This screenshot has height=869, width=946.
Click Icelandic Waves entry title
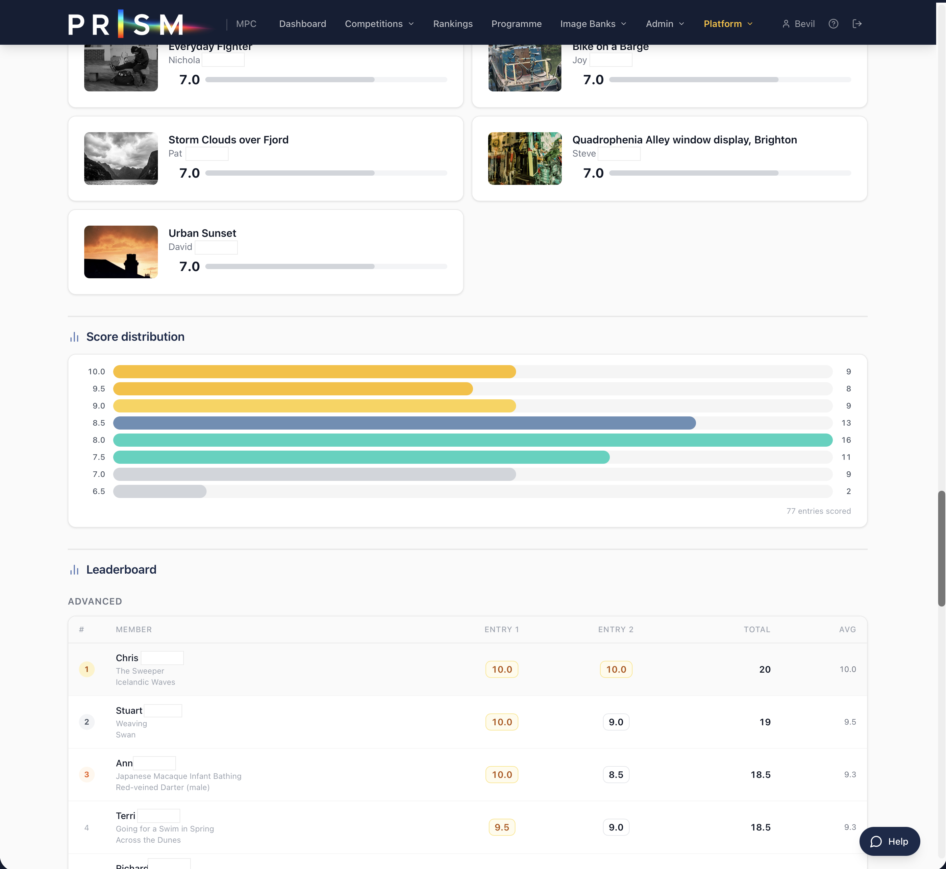(x=145, y=682)
